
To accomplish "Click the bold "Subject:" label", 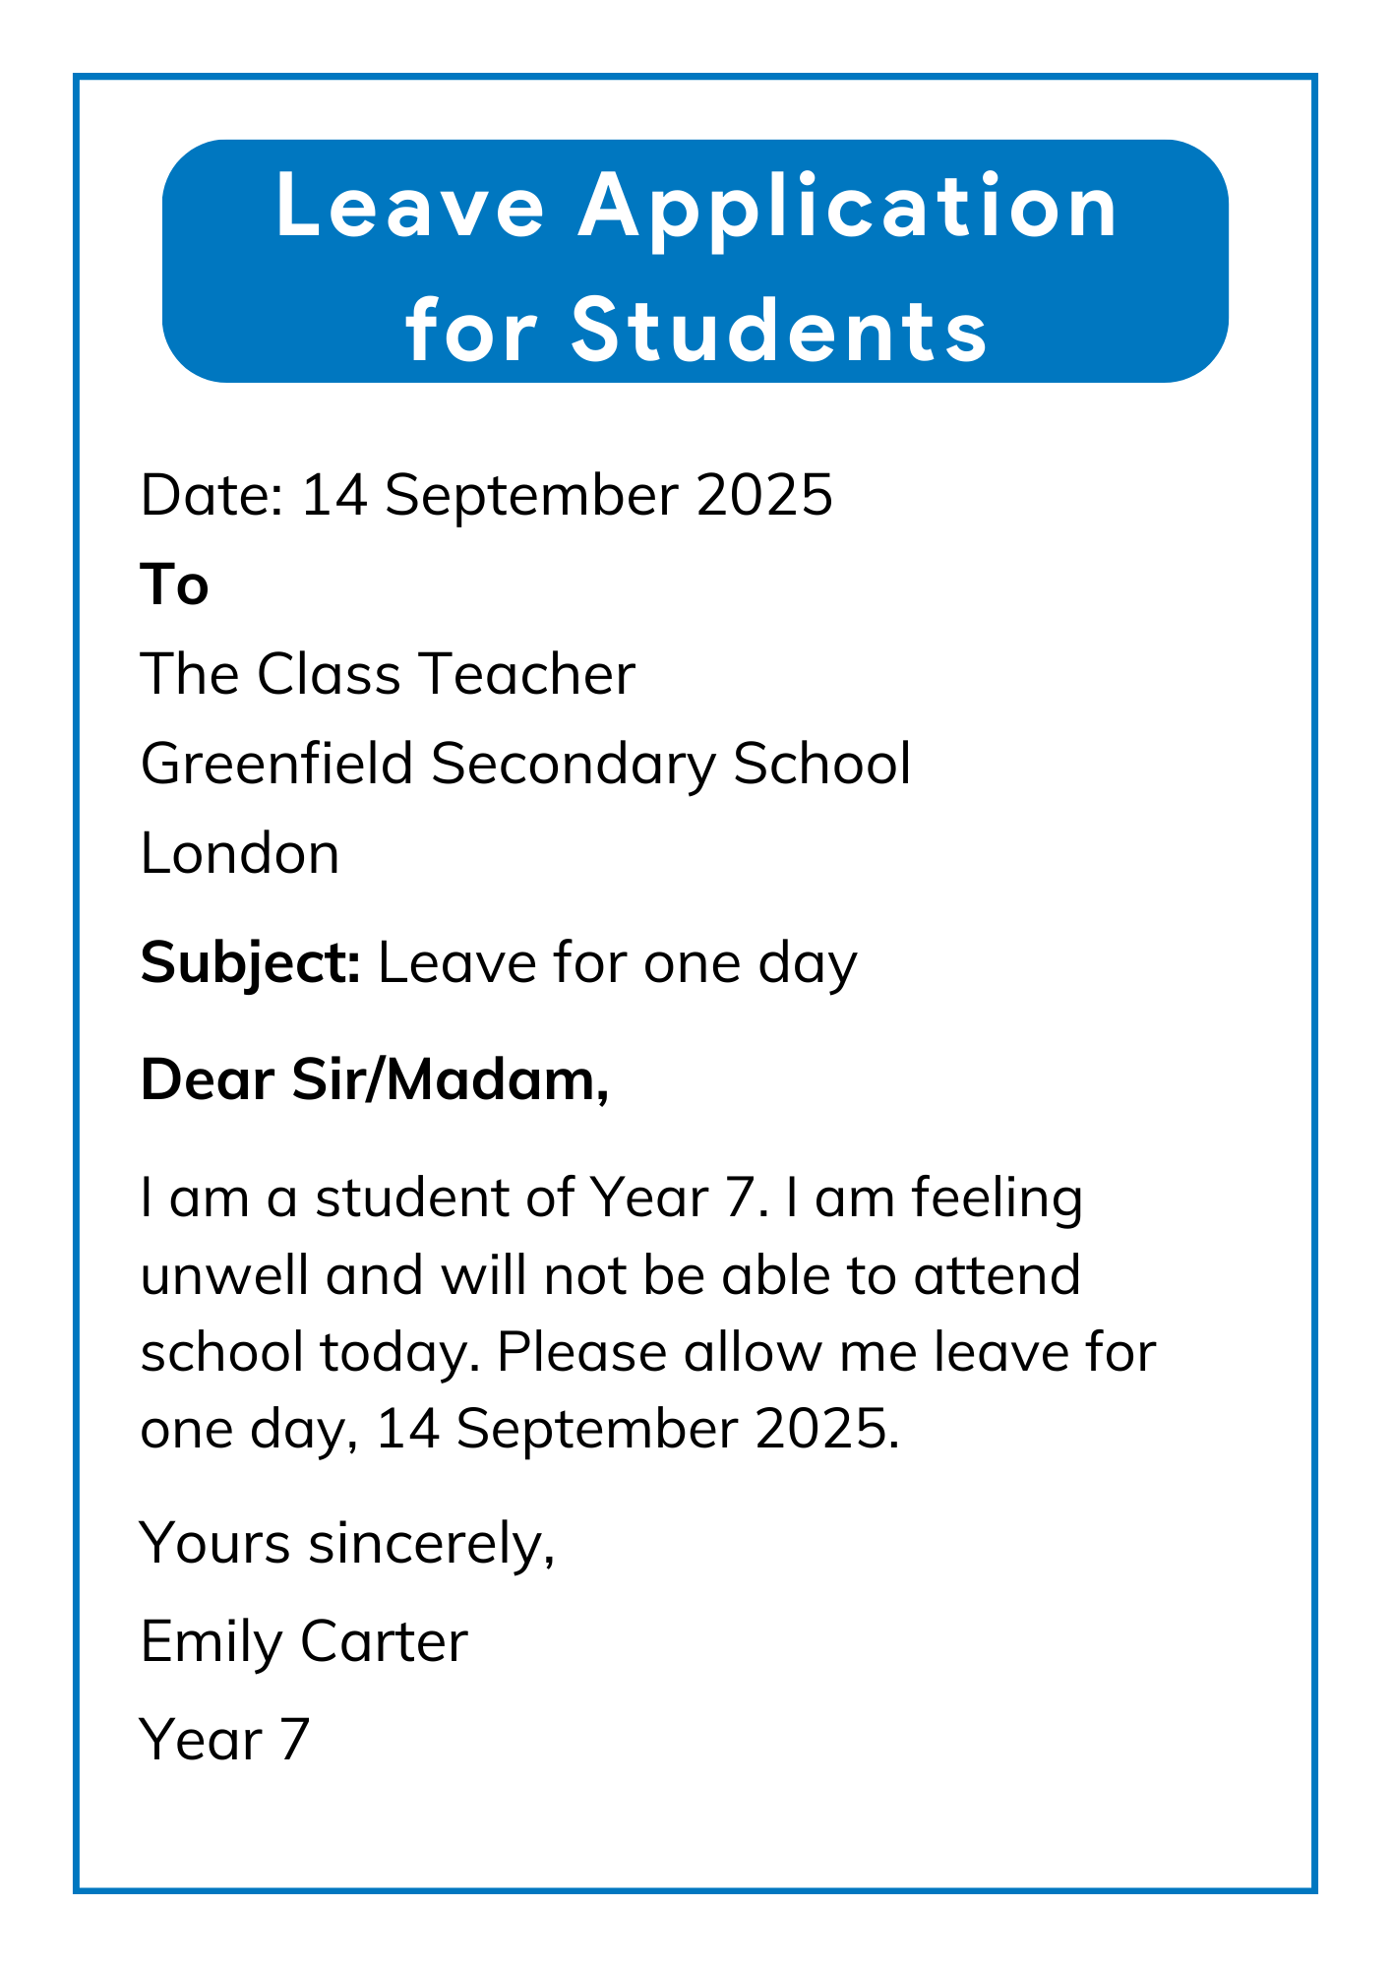I will coord(251,962).
